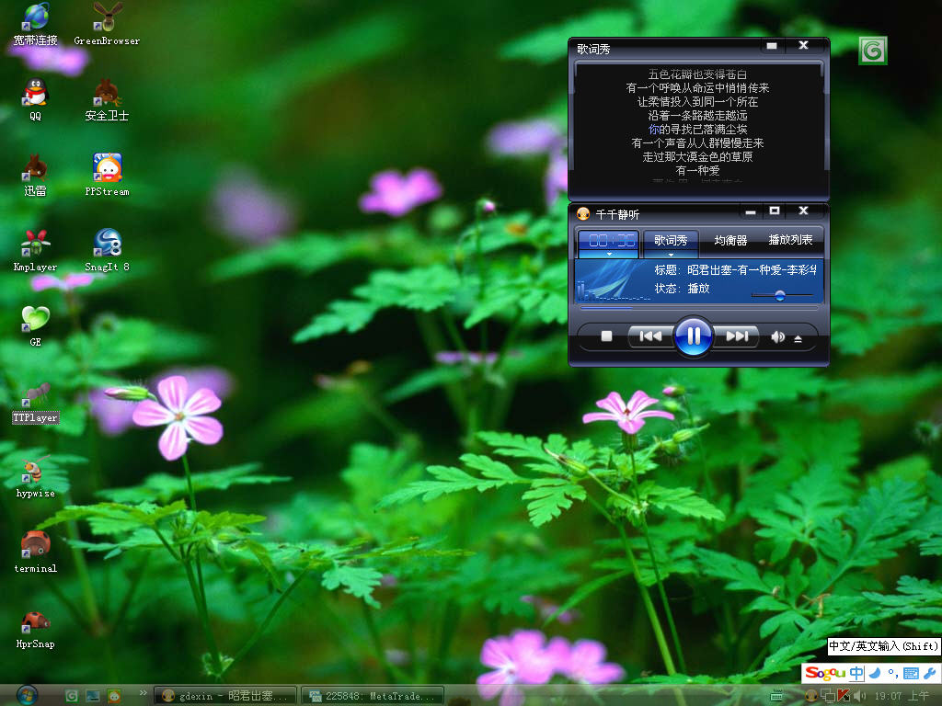Click the Sogou logo on the IME bar
The height and width of the screenshot is (706, 942).
tap(825, 673)
